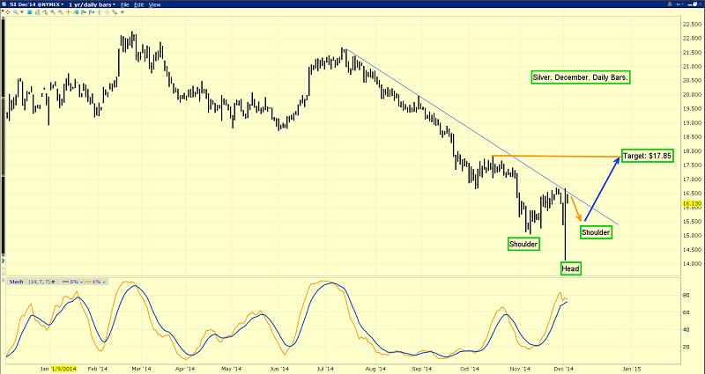Viewport: 705px width, 374px height.
Task: Click the first gray zoom magnifier icon
Action: [53, 12]
